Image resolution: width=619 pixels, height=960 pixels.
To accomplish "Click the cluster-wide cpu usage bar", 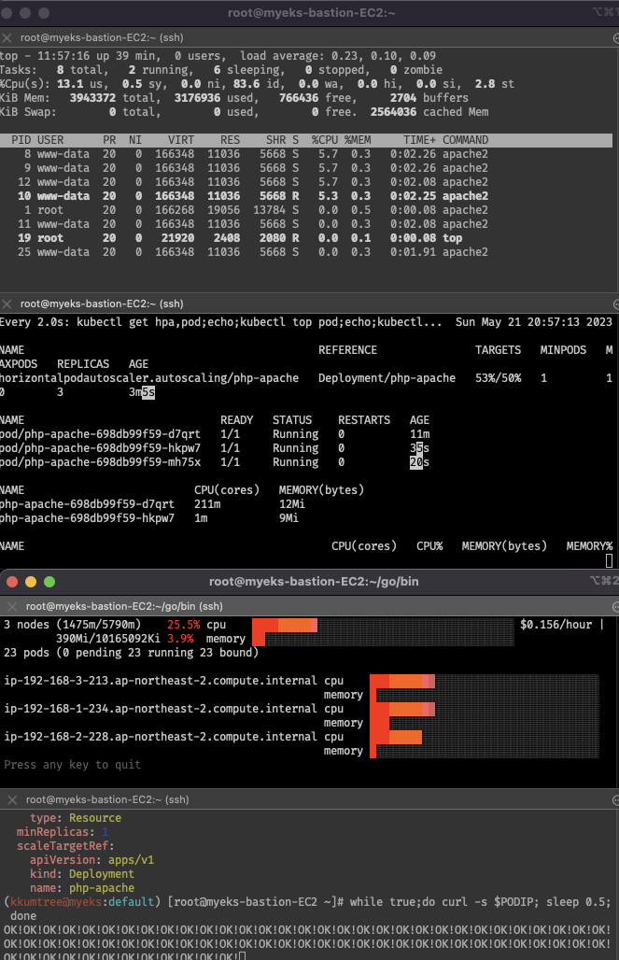I will tap(383, 625).
